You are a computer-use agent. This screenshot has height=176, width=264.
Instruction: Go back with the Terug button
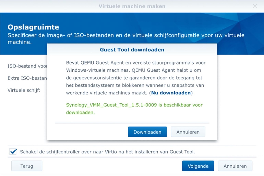[x=27, y=166]
